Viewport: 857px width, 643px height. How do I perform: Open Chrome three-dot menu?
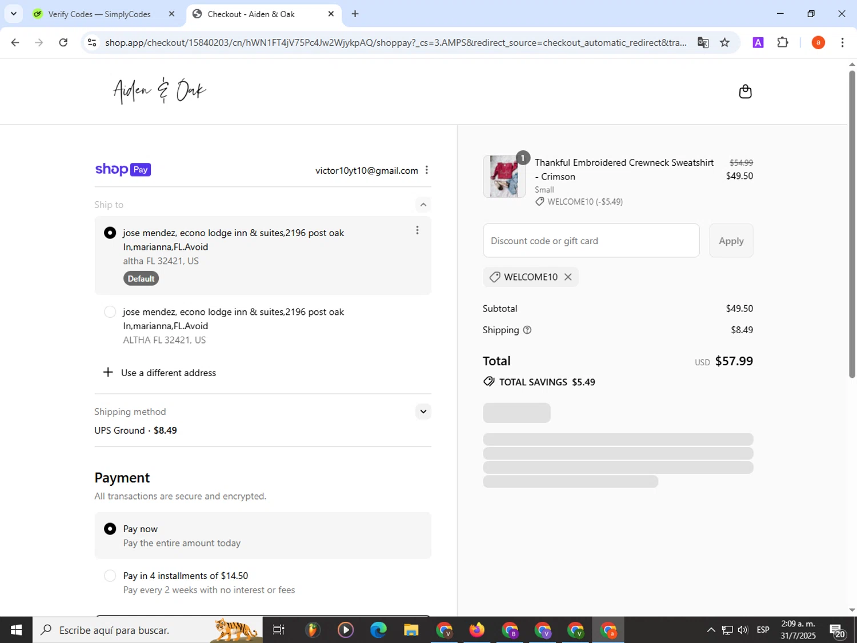(842, 42)
